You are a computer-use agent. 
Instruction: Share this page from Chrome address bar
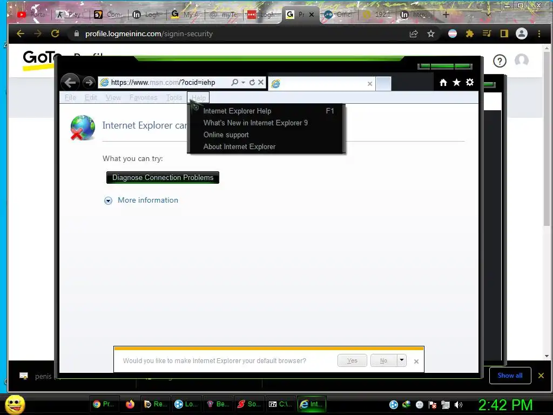pos(414,34)
